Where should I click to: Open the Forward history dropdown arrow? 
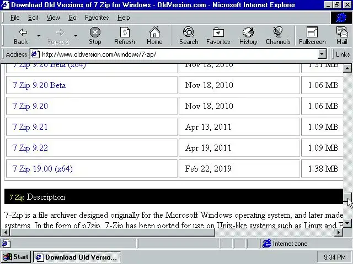76,36
